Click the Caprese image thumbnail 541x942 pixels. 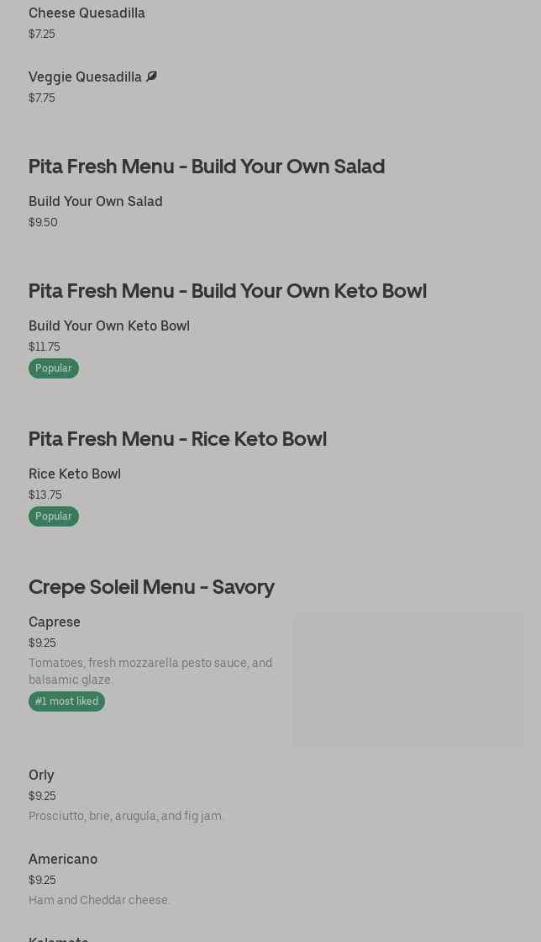(x=407, y=680)
